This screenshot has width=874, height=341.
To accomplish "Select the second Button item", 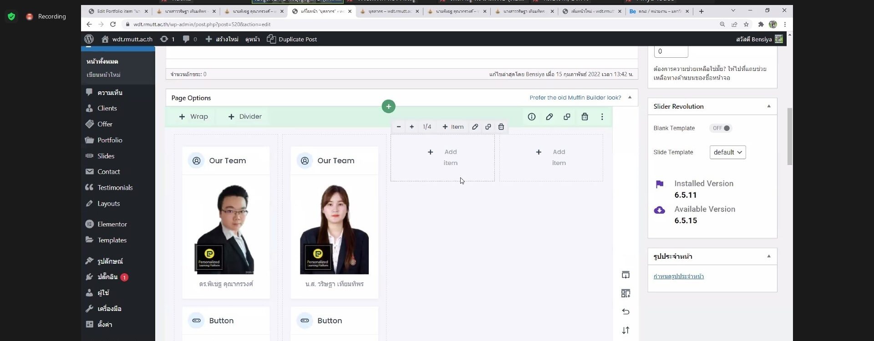I will tap(334, 321).
